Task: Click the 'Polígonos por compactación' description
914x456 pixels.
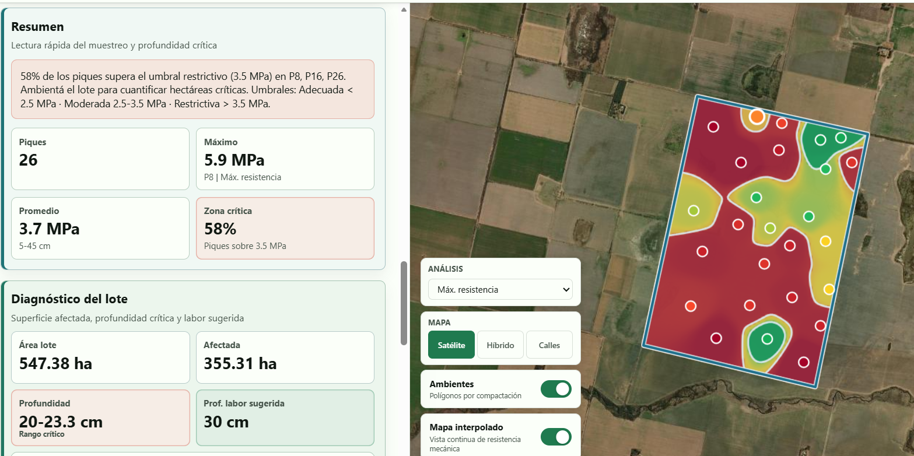Action: tap(475, 396)
